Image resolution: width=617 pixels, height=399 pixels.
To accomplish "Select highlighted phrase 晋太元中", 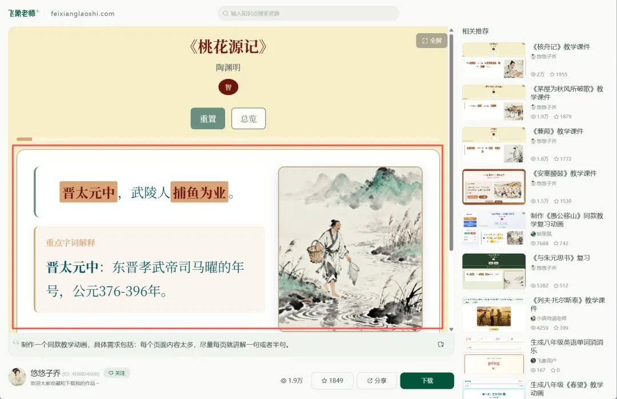I will [x=89, y=192].
